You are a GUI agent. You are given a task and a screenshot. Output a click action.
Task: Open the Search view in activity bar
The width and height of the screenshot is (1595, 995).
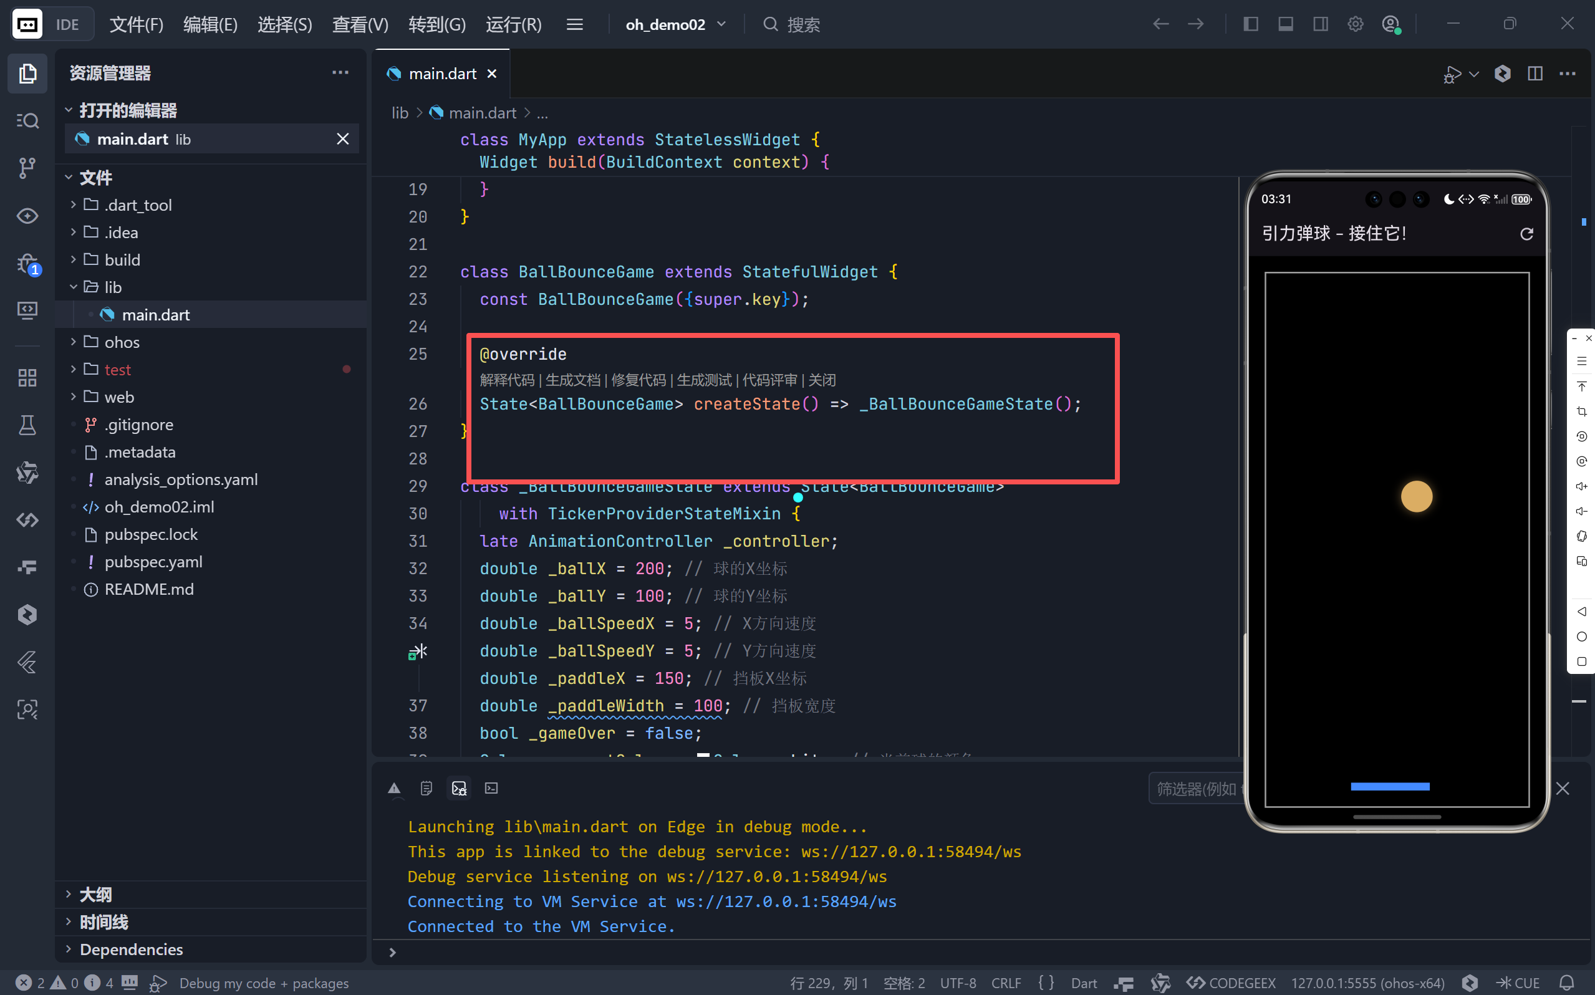coord(27,120)
